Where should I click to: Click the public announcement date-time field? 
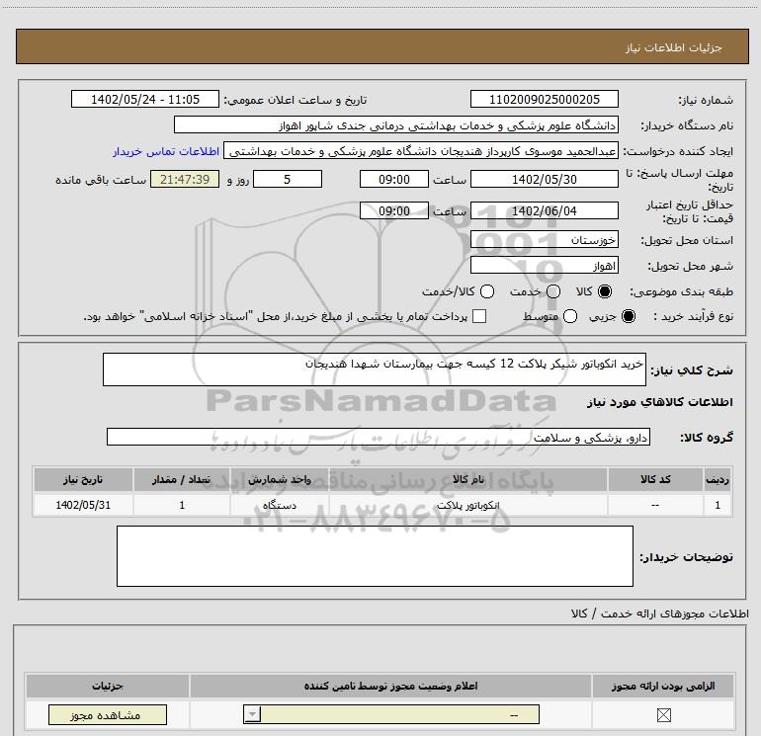(x=145, y=99)
